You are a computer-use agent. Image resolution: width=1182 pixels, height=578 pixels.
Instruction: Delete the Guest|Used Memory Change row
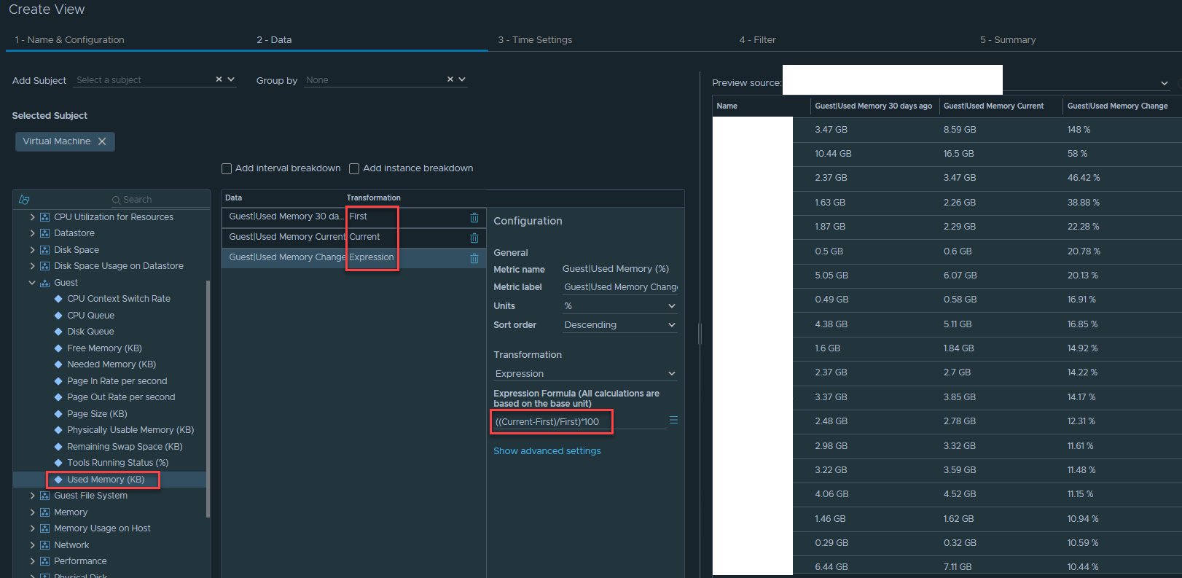[x=474, y=258]
